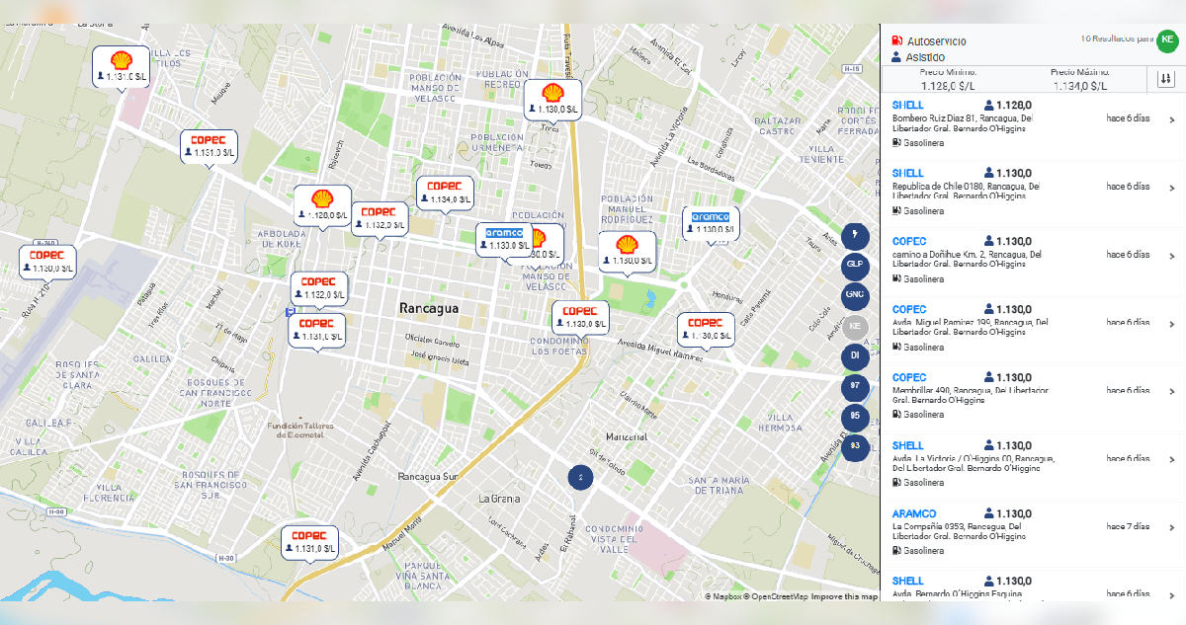Enable the DI diesel fuel filter
This screenshot has width=1186, height=625.
[855, 356]
